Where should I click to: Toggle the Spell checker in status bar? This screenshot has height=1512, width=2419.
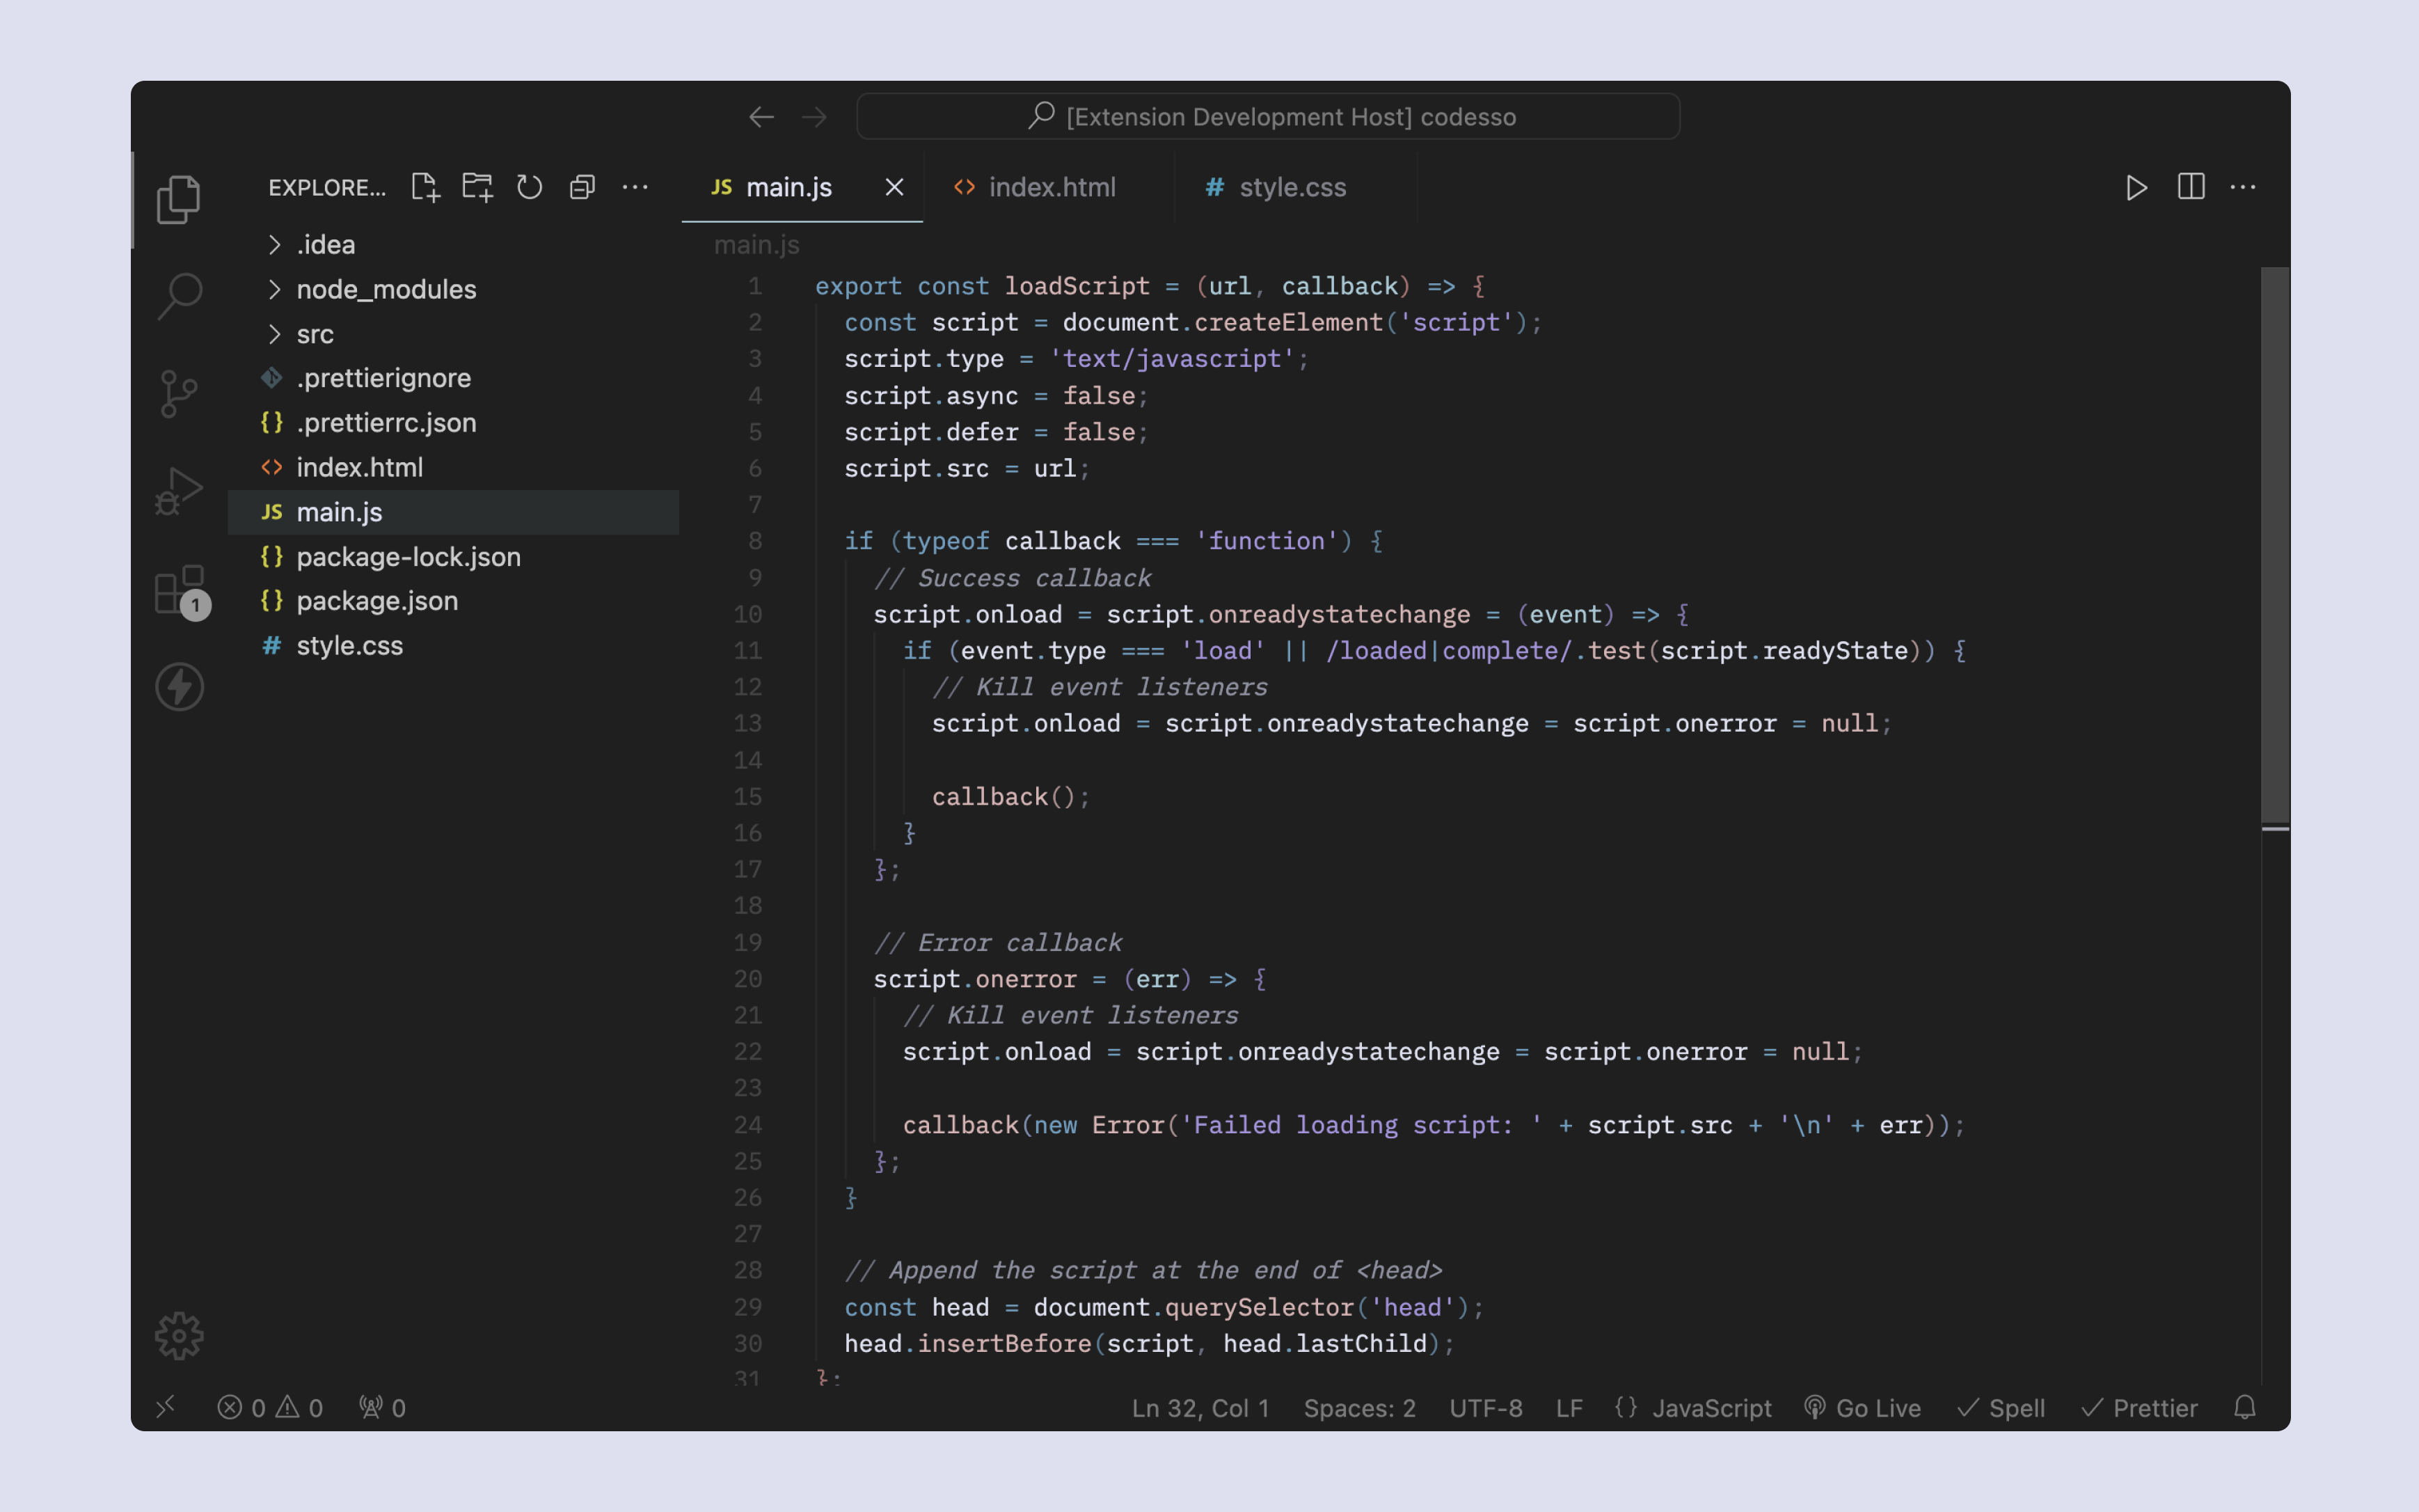tap(2001, 1408)
